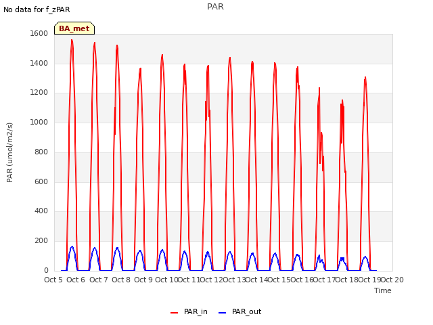This screenshot has width=433, height=325.
Task: Click the Oct 20 x-axis label
Action: pyautogui.click(x=392, y=280)
